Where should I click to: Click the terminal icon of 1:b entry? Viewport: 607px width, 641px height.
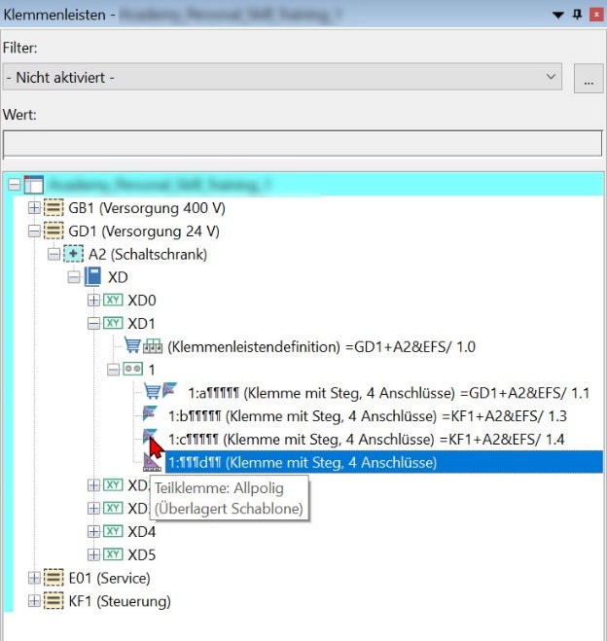coord(150,415)
